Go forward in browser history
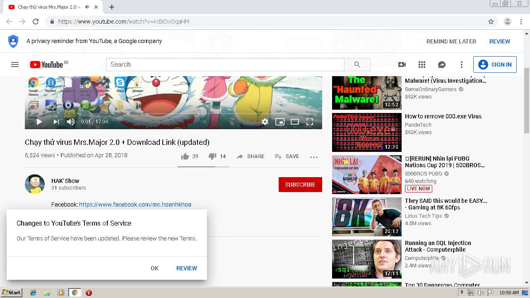The height and width of the screenshot is (298, 530). pyautogui.click(x=22, y=22)
